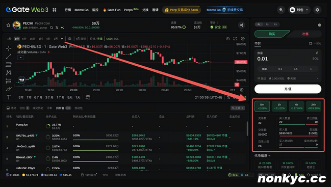Share PECHI with the share icon
Image resolution: width=331 pixels, height=187 pixels.
(x=242, y=25)
